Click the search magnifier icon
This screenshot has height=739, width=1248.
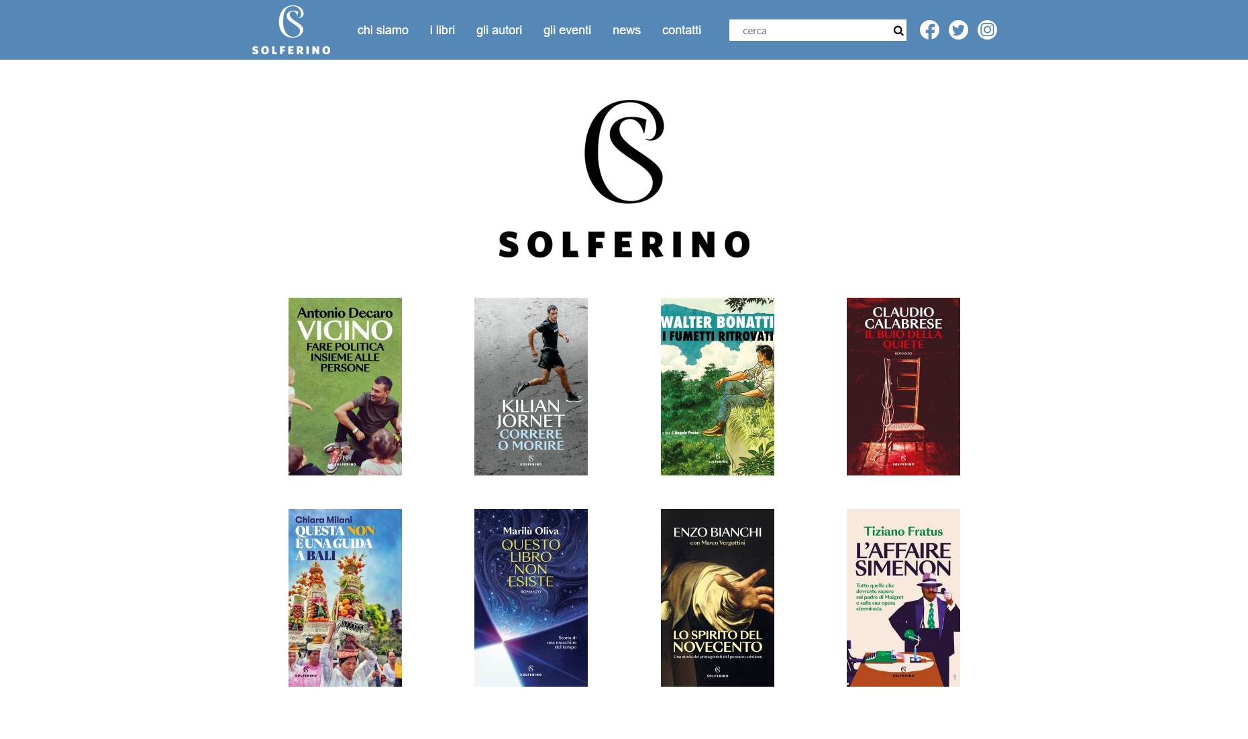click(898, 31)
